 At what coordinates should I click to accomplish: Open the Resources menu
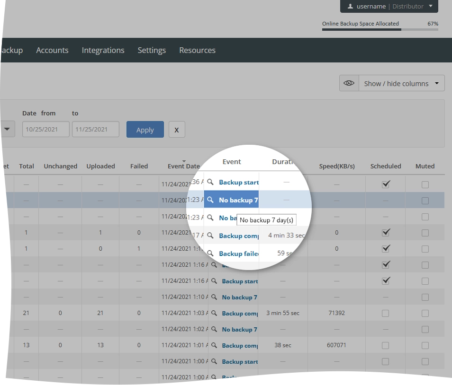click(x=197, y=50)
